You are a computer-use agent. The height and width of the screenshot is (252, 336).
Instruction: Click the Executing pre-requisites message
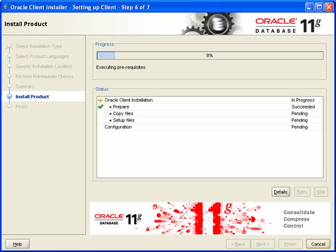121,67
